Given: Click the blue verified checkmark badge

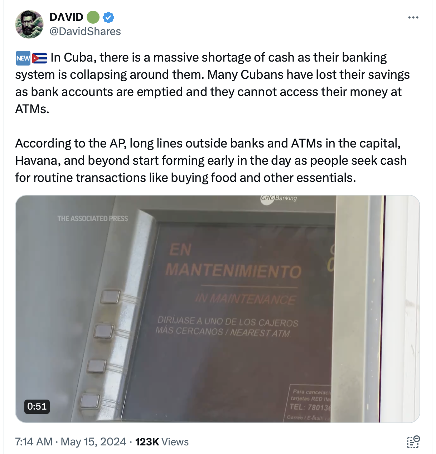Looking at the screenshot, I should click(108, 17).
